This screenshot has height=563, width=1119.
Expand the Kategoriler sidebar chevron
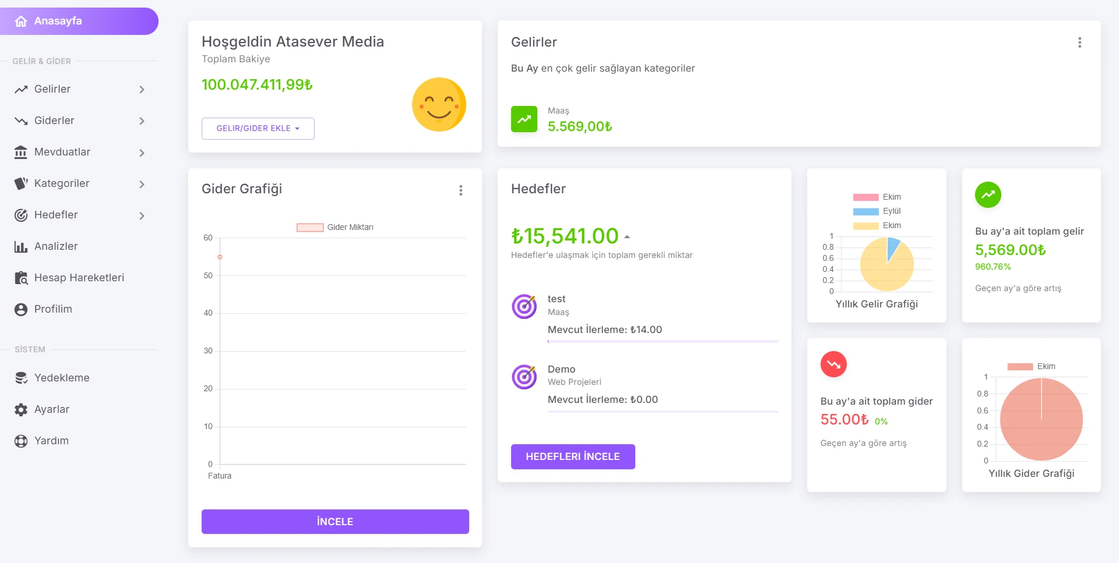tap(142, 184)
